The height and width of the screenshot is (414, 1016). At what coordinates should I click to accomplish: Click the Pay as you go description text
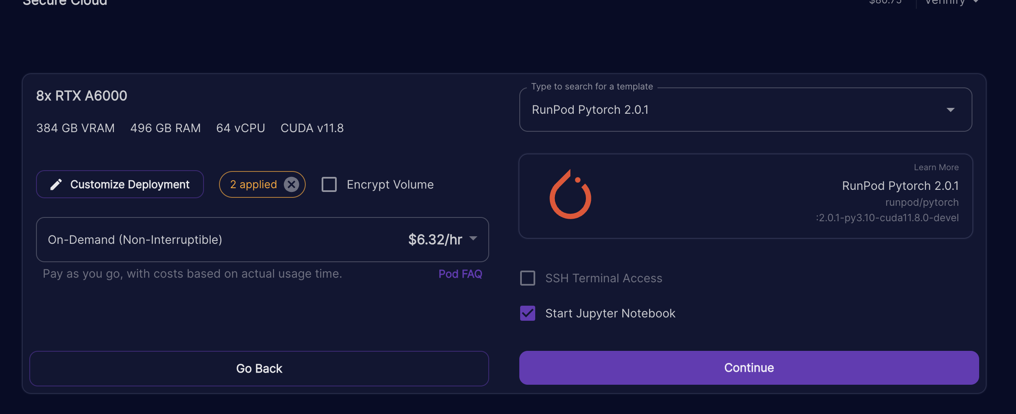192,274
